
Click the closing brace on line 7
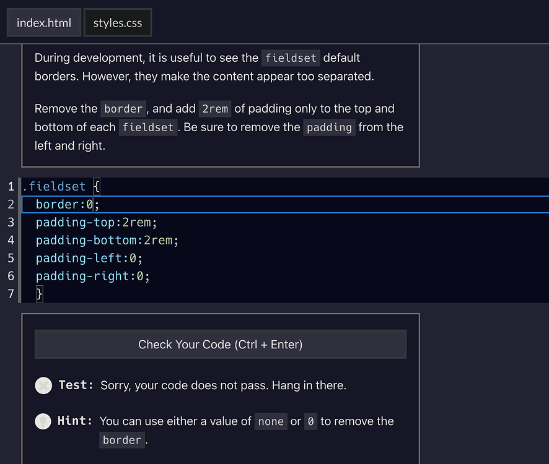(40, 293)
